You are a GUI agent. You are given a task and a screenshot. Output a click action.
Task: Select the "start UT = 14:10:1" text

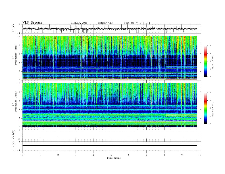pos(137,23)
